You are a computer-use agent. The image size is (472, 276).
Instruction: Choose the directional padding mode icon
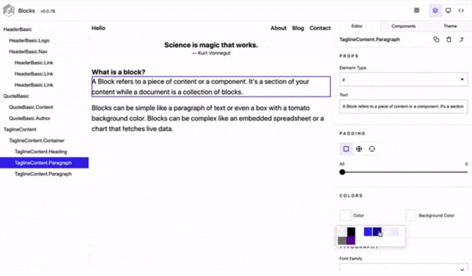tap(359, 149)
